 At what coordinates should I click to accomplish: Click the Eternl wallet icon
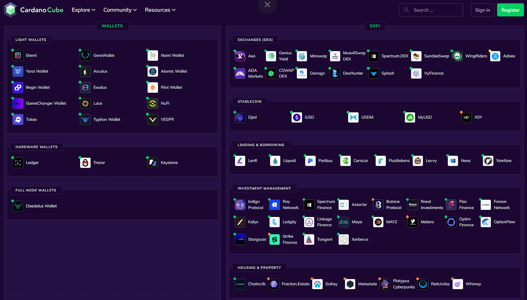click(x=18, y=56)
